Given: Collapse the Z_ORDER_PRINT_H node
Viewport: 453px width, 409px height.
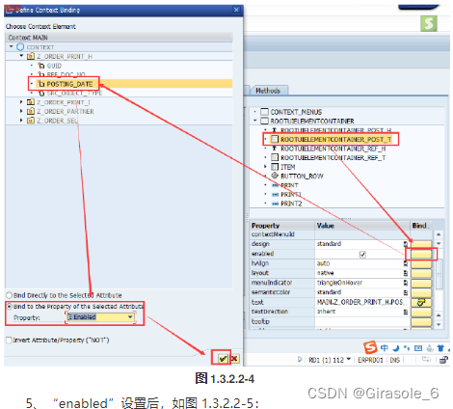Looking at the screenshot, I should coord(21,56).
